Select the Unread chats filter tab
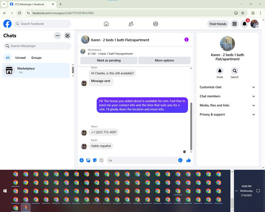265x212 pixels. pyautogui.click(x=20, y=58)
